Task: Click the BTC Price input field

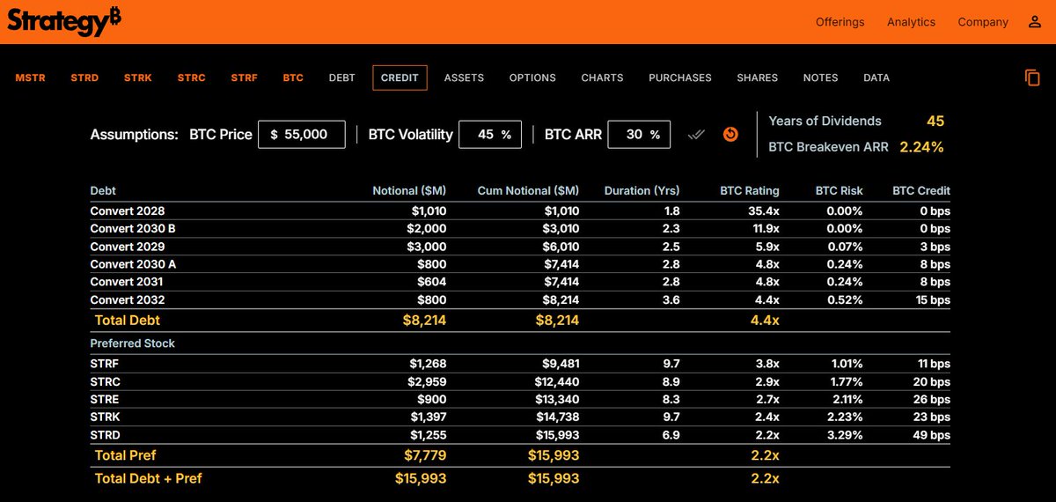Action: pos(302,135)
